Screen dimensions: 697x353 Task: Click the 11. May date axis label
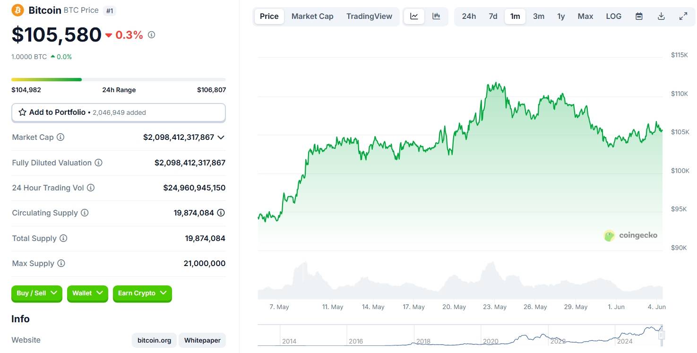333,307
